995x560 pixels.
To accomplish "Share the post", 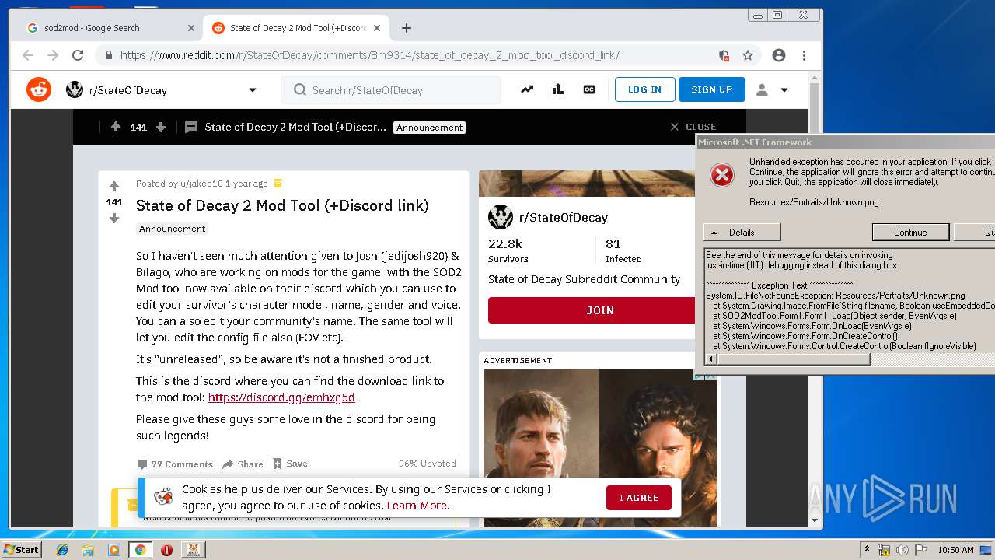I will [x=243, y=464].
